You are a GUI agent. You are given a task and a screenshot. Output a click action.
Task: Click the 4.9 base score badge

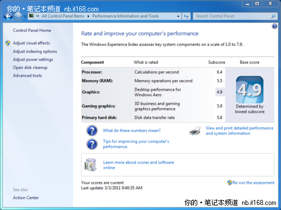point(250,90)
